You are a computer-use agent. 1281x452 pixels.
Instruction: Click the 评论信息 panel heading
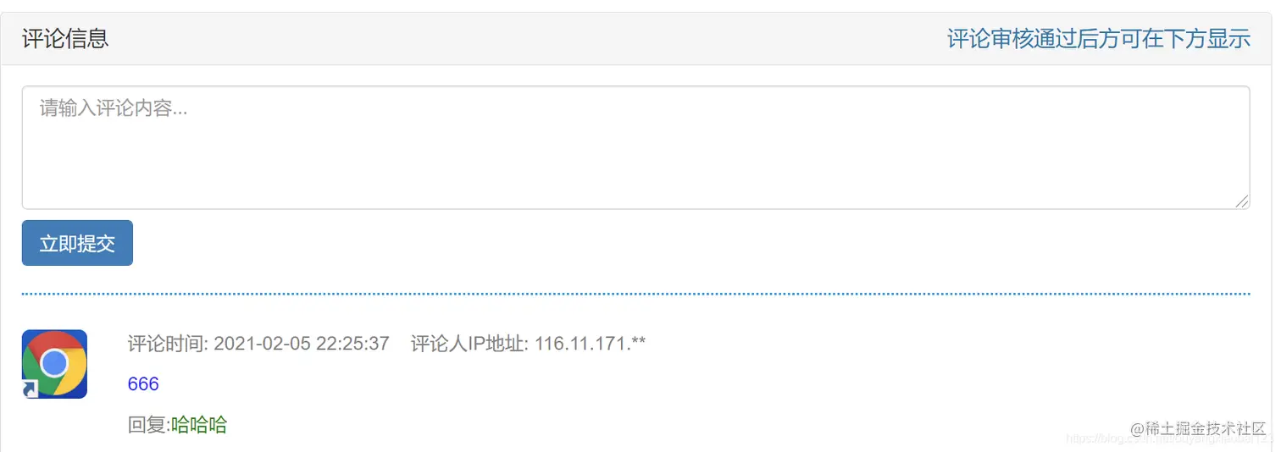[x=65, y=39]
